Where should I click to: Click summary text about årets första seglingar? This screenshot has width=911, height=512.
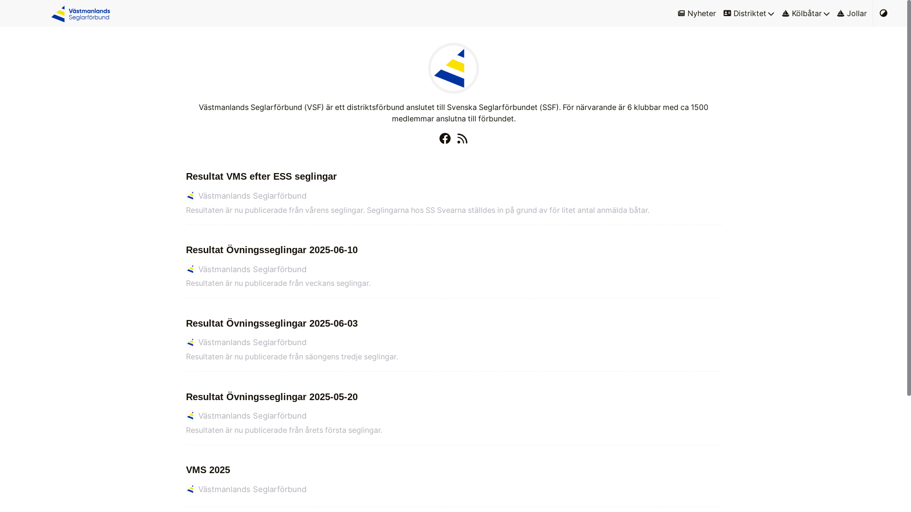[284, 430]
